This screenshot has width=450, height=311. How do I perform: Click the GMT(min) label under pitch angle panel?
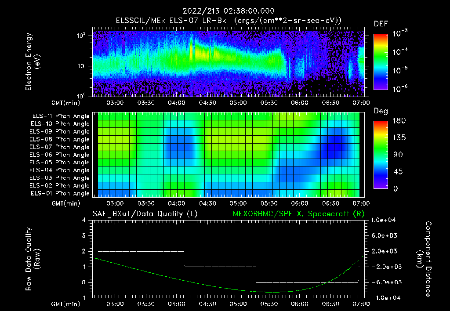66,203
